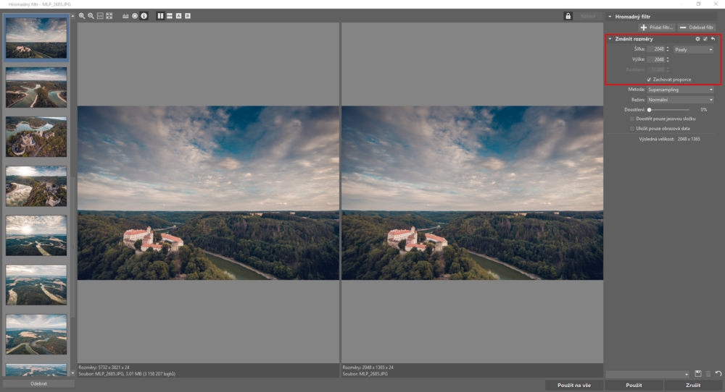Select the third castle ruins thumbnail
This screenshot has height=392, width=725.
[x=36, y=137]
